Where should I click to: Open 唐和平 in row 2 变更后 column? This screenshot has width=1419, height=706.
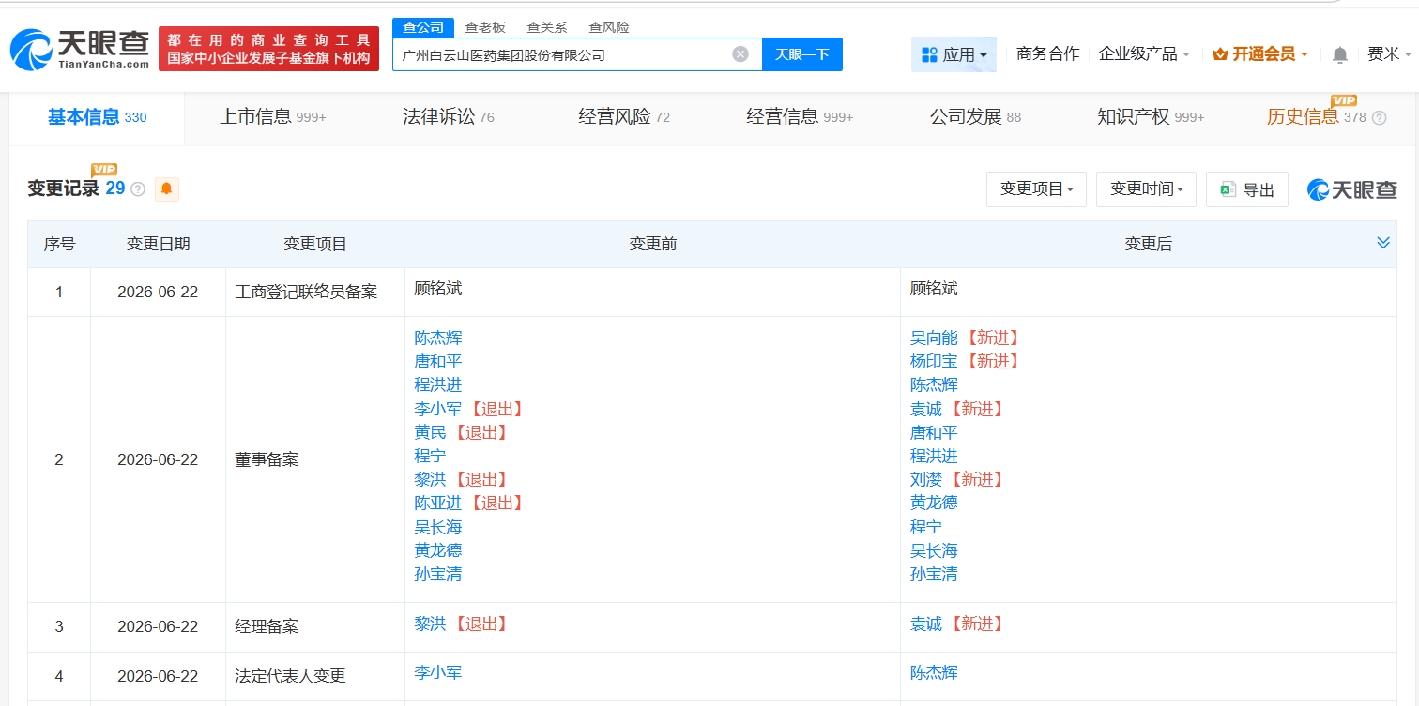[x=934, y=432]
